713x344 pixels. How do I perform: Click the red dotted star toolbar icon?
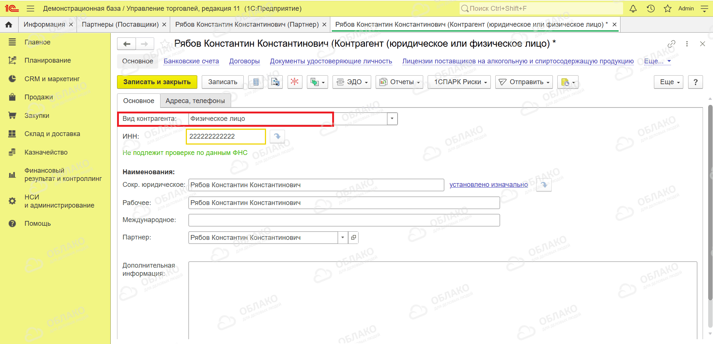click(295, 82)
